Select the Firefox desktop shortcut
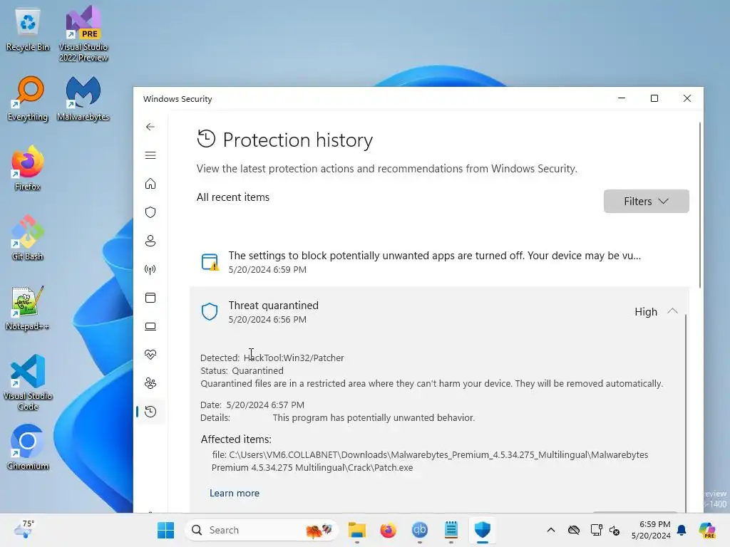The width and height of the screenshot is (730, 547). click(x=28, y=168)
